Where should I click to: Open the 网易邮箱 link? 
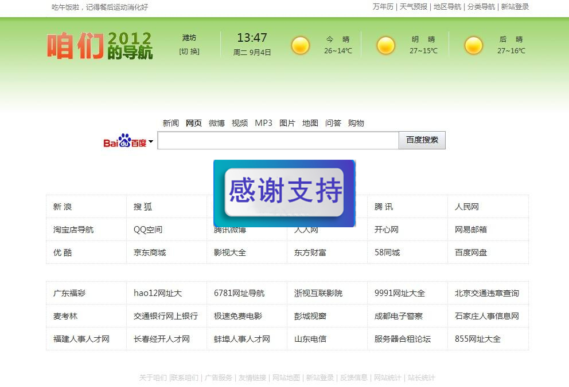point(471,230)
